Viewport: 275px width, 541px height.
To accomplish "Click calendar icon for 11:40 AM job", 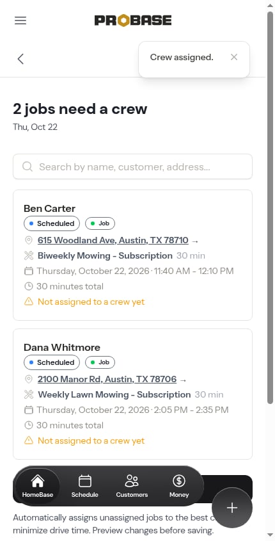I will [x=29, y=271].
